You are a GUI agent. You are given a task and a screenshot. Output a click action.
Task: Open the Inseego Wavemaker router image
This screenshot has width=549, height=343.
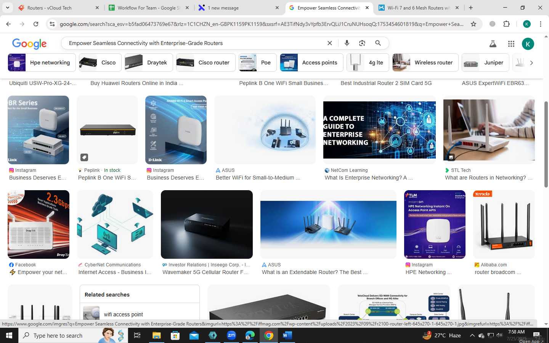point(207,224)
